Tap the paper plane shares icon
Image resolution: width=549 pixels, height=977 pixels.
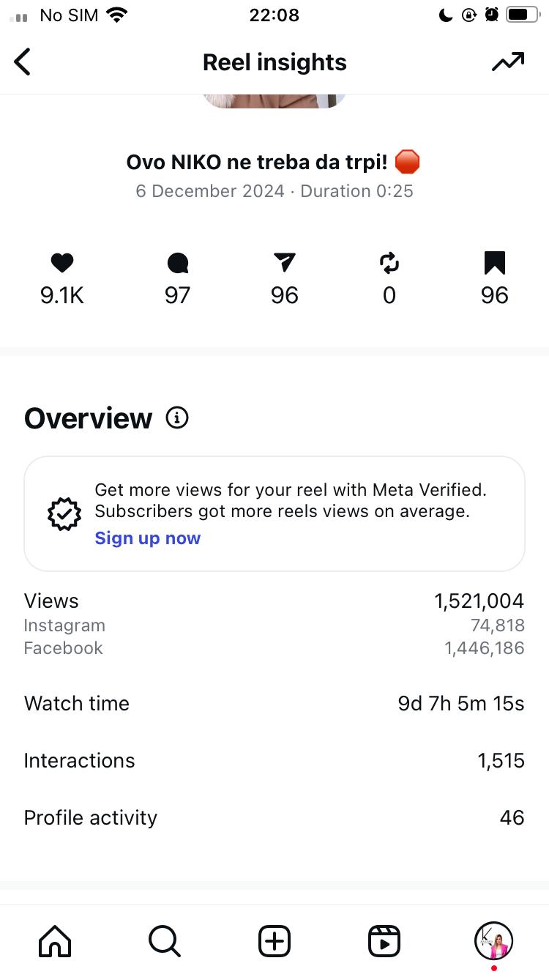(284, 263)
